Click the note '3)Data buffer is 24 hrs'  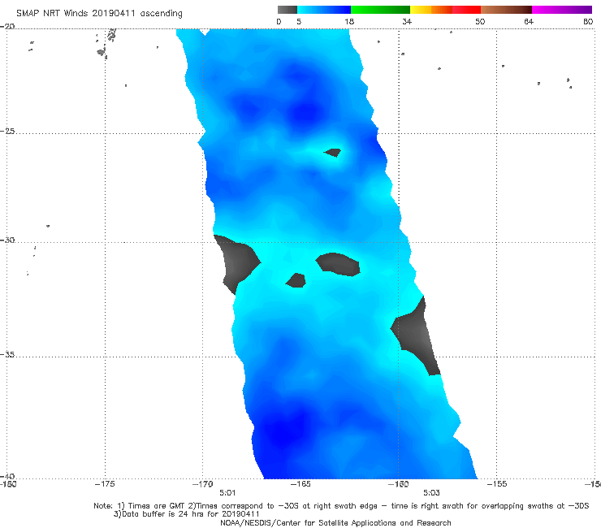click(187, 514)
